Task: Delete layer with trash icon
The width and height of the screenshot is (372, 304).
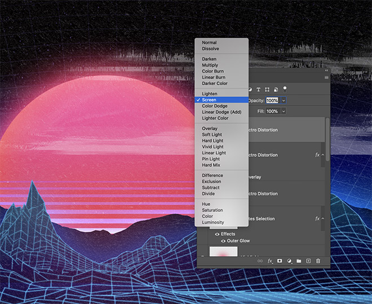Action: 318,261
